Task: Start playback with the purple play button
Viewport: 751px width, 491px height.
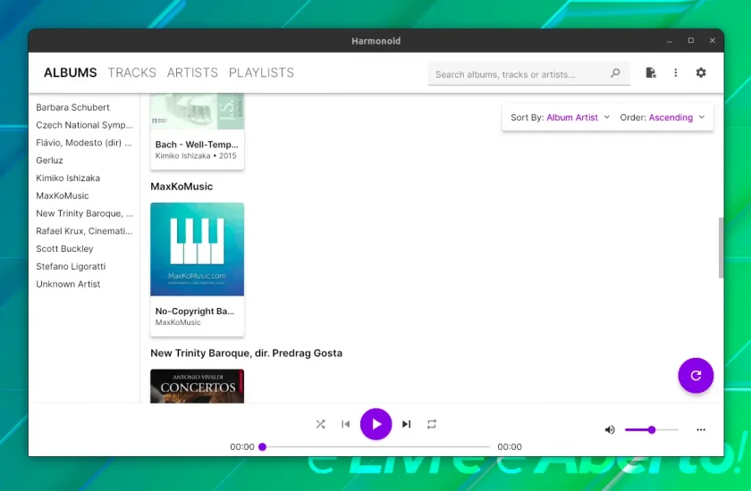Action: (x=376, y=424)
